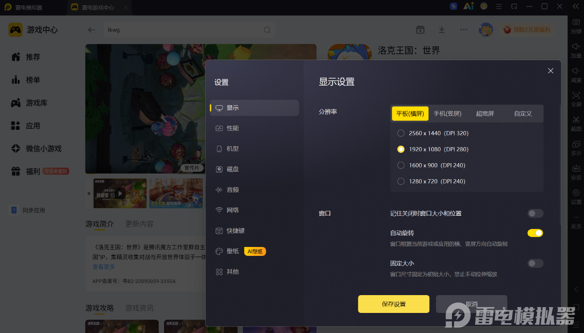Select 1280 x 720 (DPI 240) resolution
Viewport: 584px width, 333px height.
[431, 181]
